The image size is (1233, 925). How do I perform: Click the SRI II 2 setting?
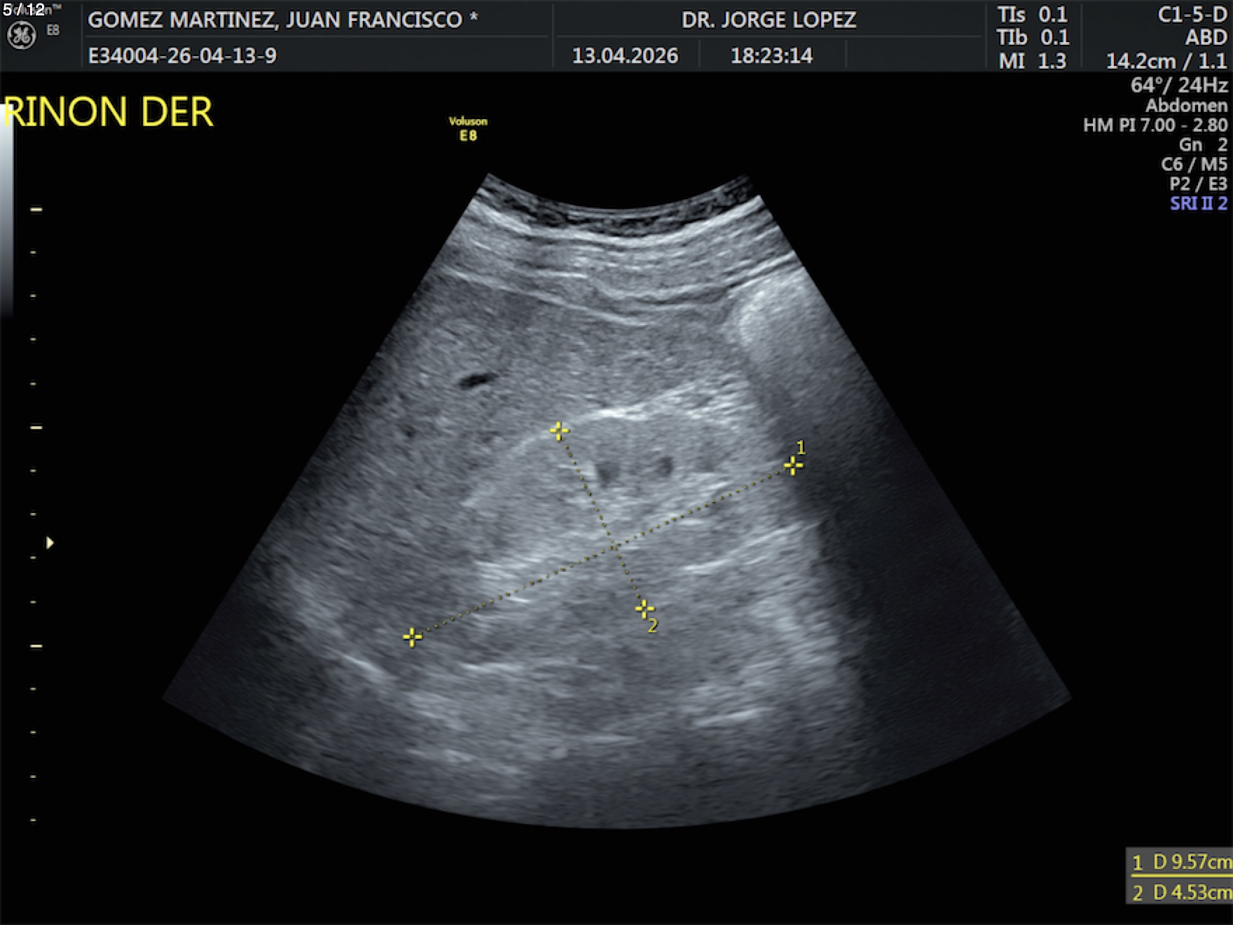tap(1198, 203)
